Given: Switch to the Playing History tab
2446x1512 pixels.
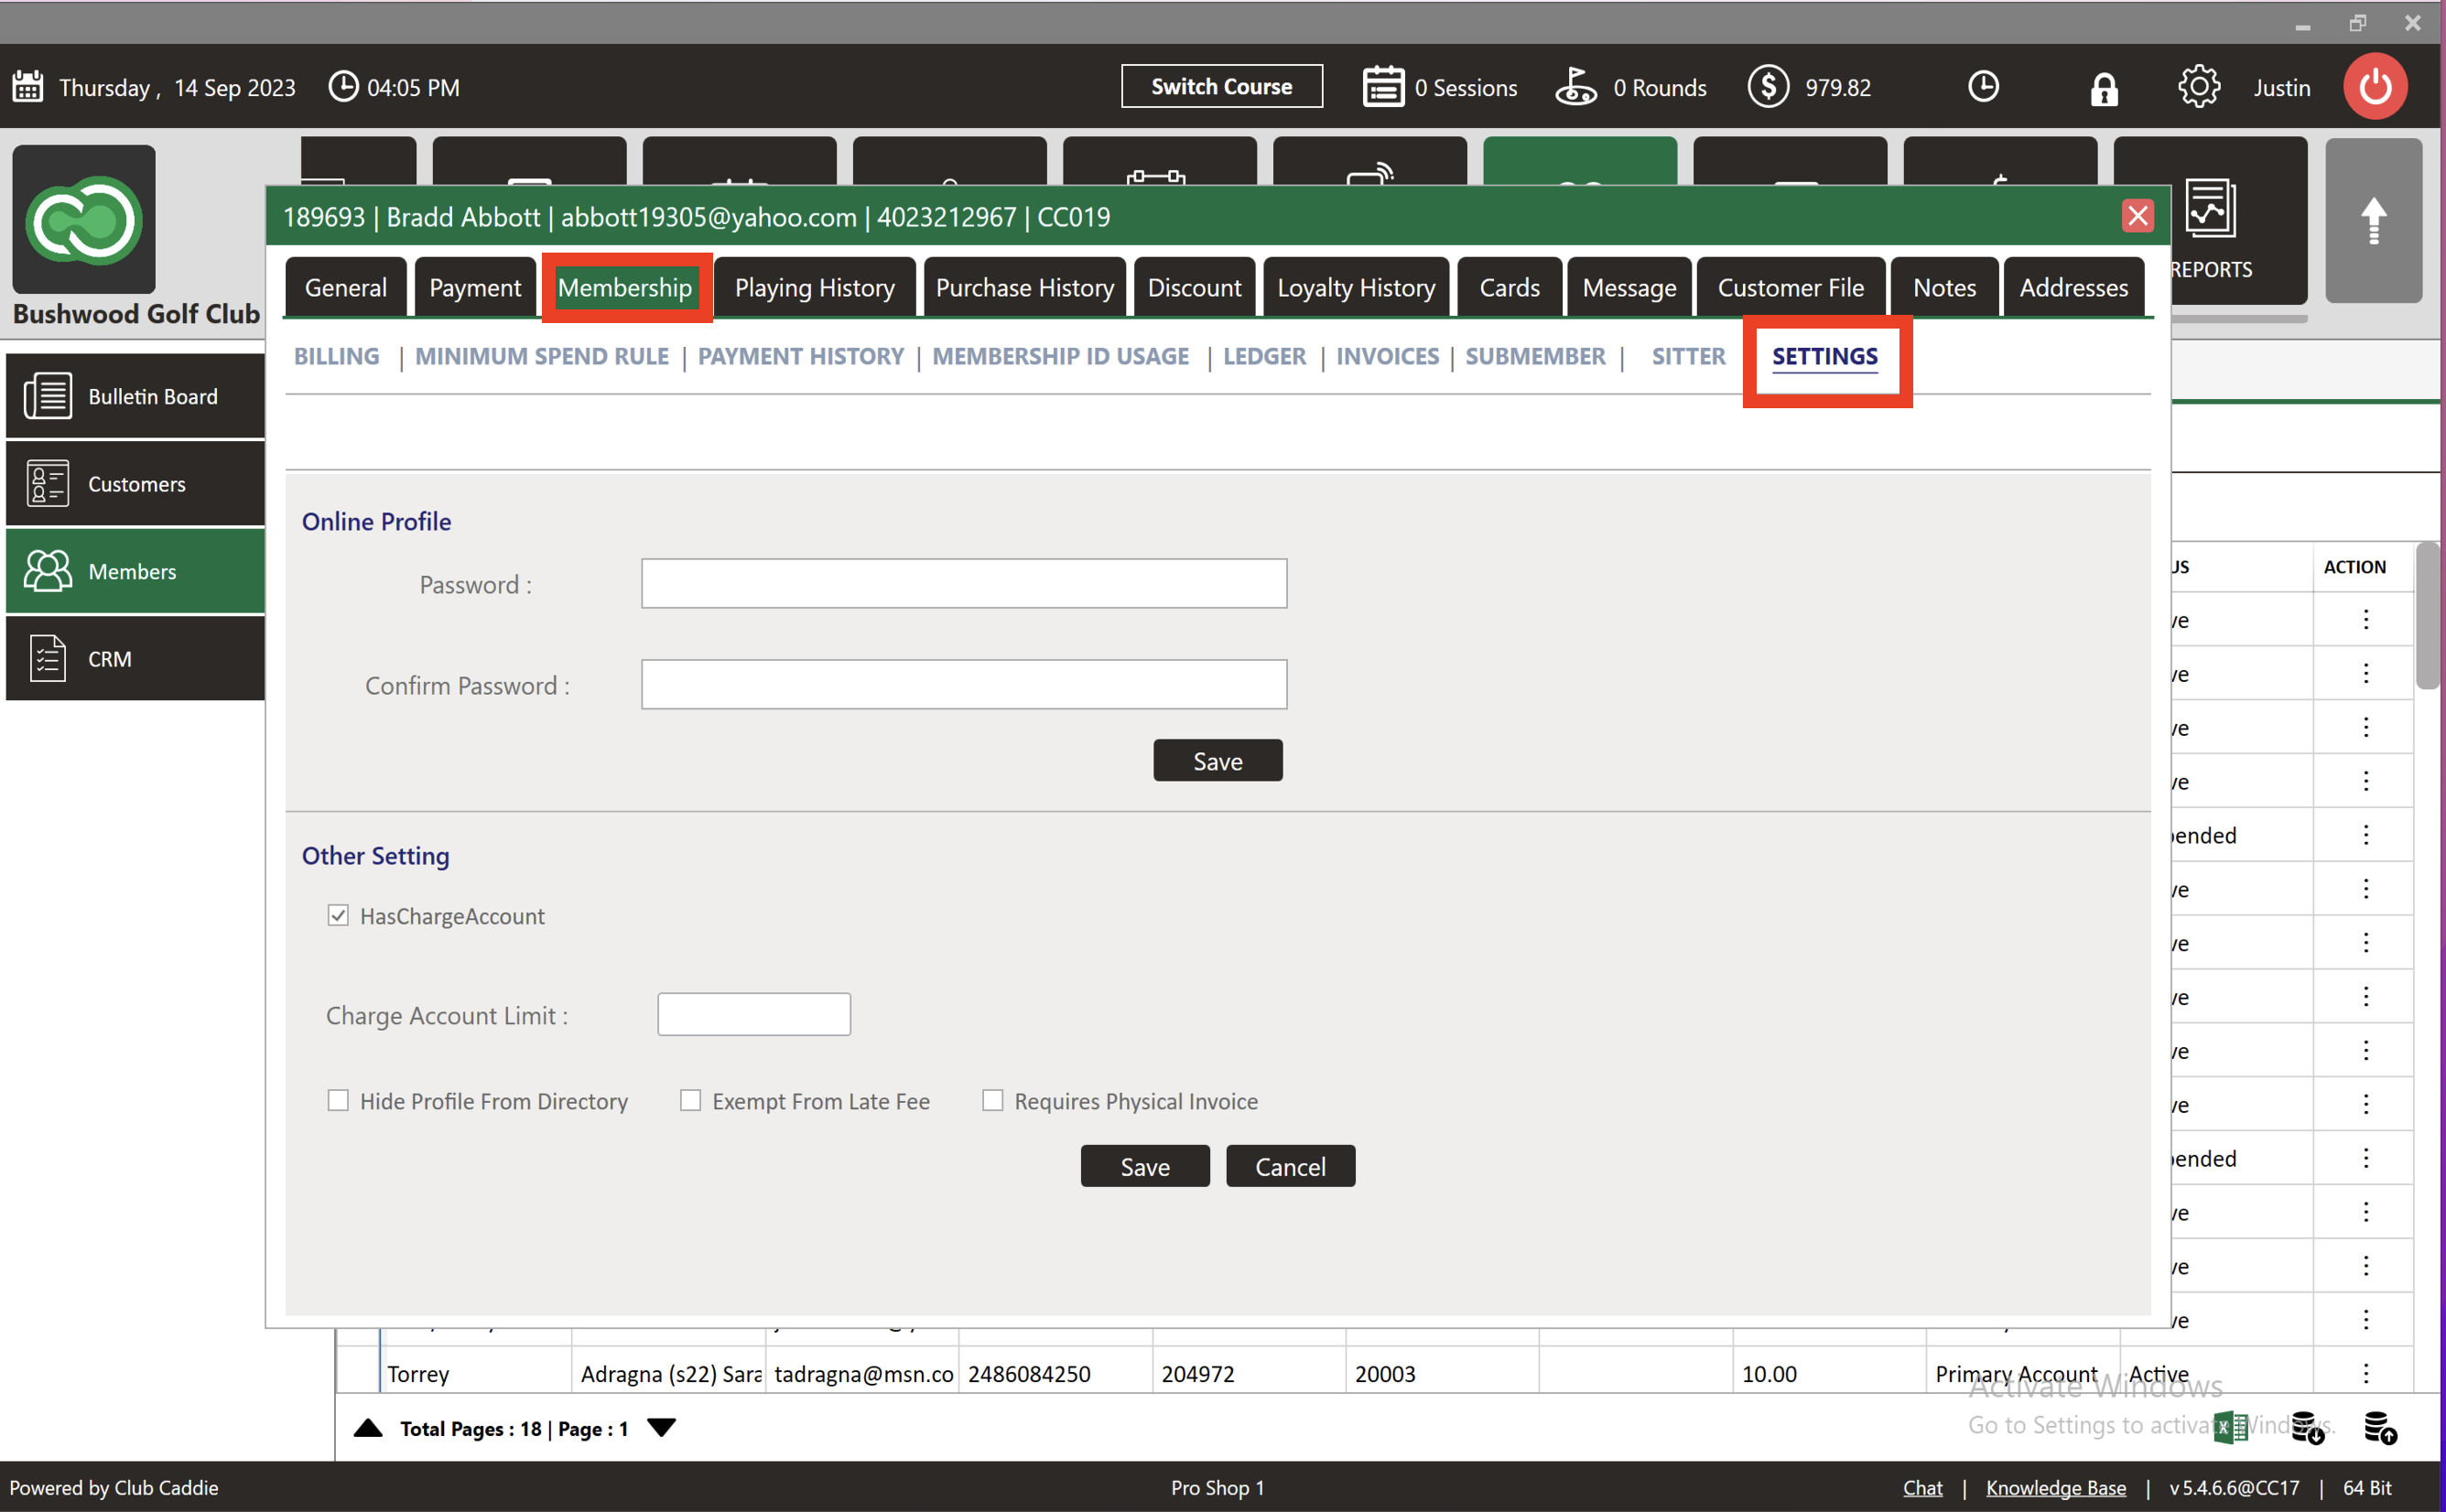Looking at the screenshot, I should (814, 288).
